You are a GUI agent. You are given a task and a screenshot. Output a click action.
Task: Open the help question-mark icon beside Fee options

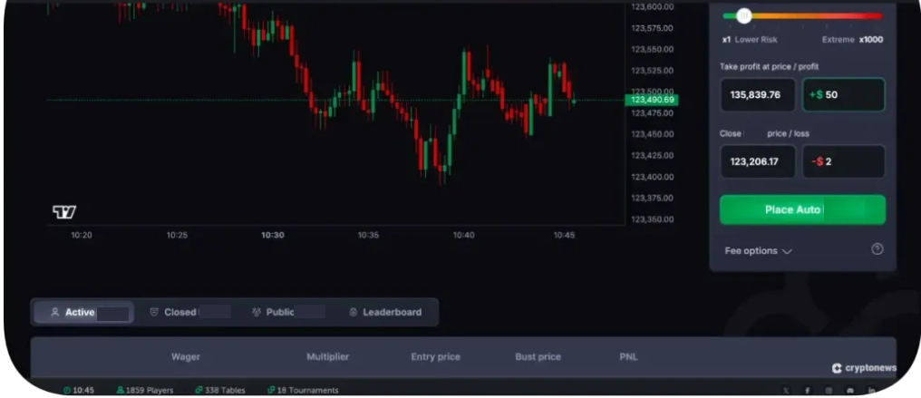pyautogui.click(x=877, y=249)
